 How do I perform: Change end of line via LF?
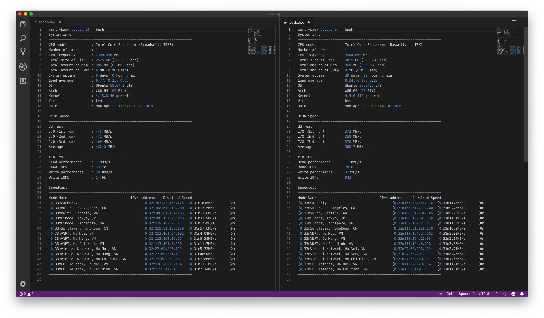coord(495,294)
